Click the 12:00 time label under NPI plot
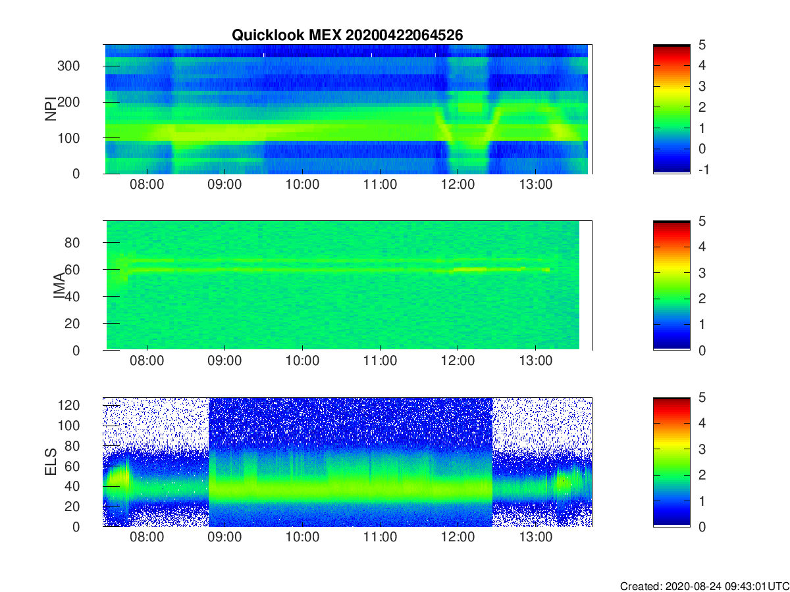 pos(458,185)
